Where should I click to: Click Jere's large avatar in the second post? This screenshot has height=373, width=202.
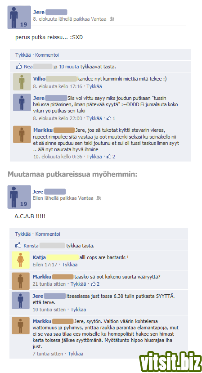(x=19, y=197)
